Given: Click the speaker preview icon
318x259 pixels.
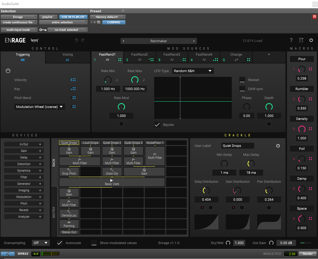Looking at the screenshot, I should click(8, 254).
